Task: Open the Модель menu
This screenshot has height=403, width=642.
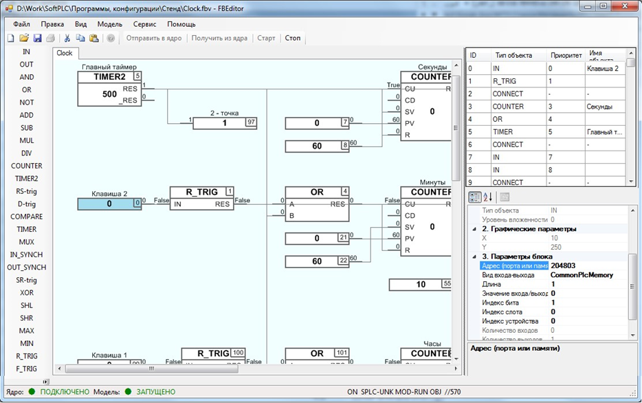Action: [x=109, y=24]
